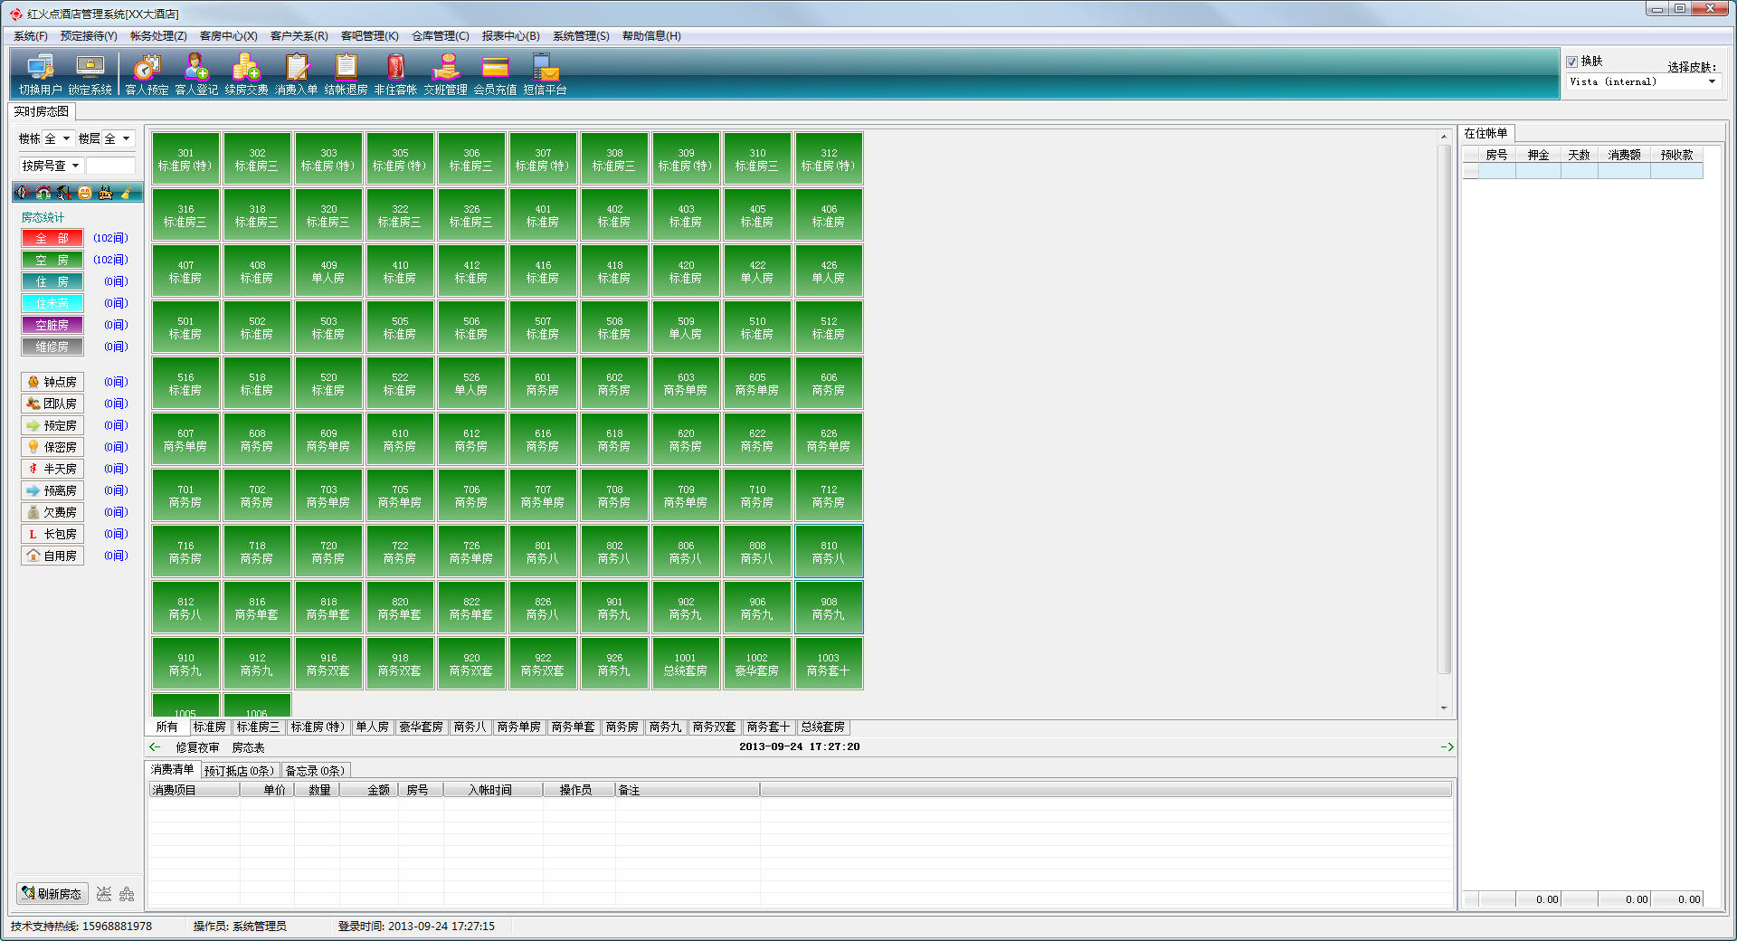Select the 总统套房 room type tab

[x=823, y=727]
